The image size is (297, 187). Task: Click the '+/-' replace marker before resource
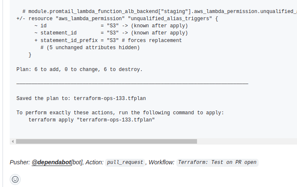point(21,18)
